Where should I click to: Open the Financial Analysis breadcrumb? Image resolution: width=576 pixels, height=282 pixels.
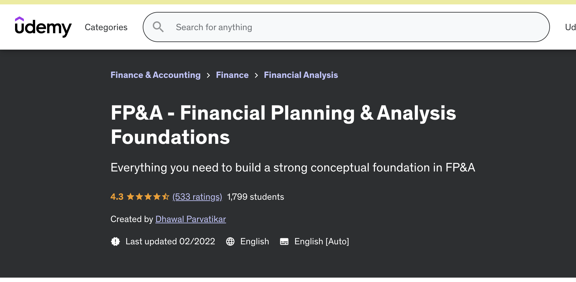[x=301, y=75]
